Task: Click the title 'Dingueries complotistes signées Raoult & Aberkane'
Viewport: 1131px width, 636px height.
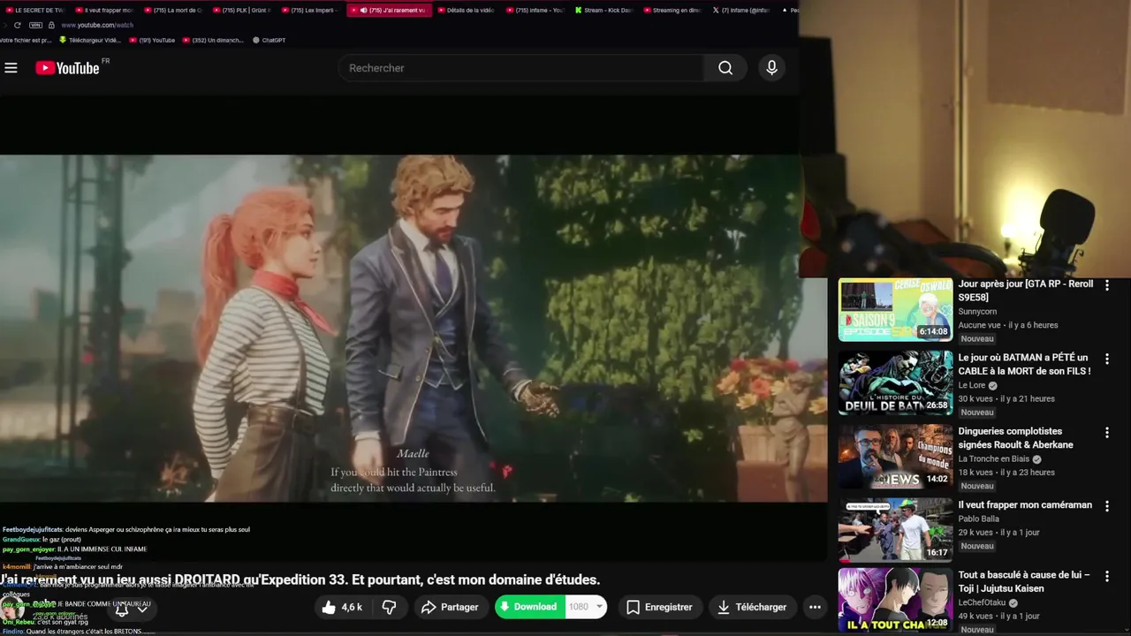Action: point(1015,438)
